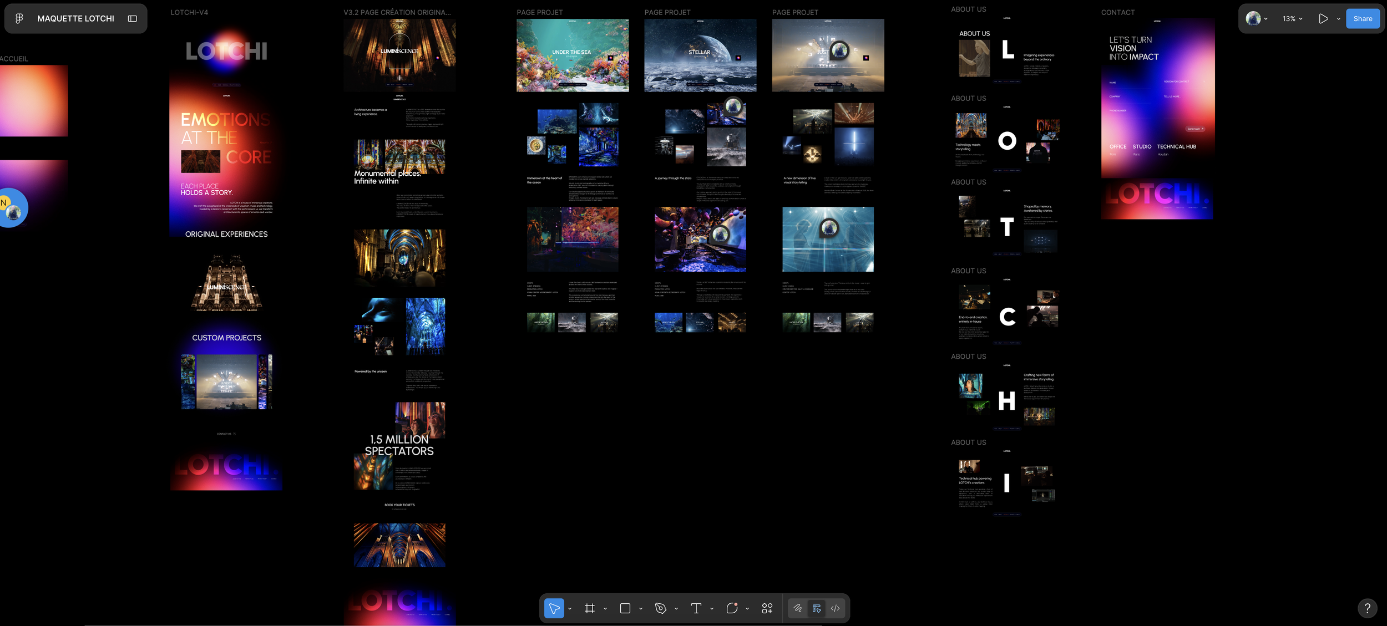The image size is (1387, 626).
Task: Click the MAQUETTE LOTCHI file name
Action: point(76,18)
